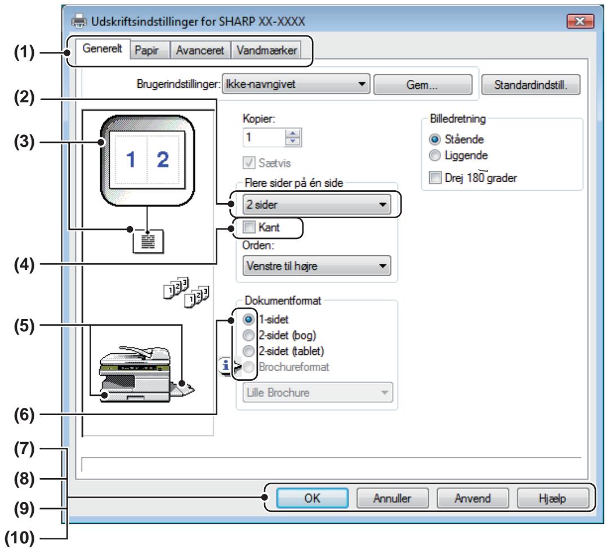This screenshot has height=549, width=606.
Task: Open the Vandmærker tab
Action: (x=266, y=50)
